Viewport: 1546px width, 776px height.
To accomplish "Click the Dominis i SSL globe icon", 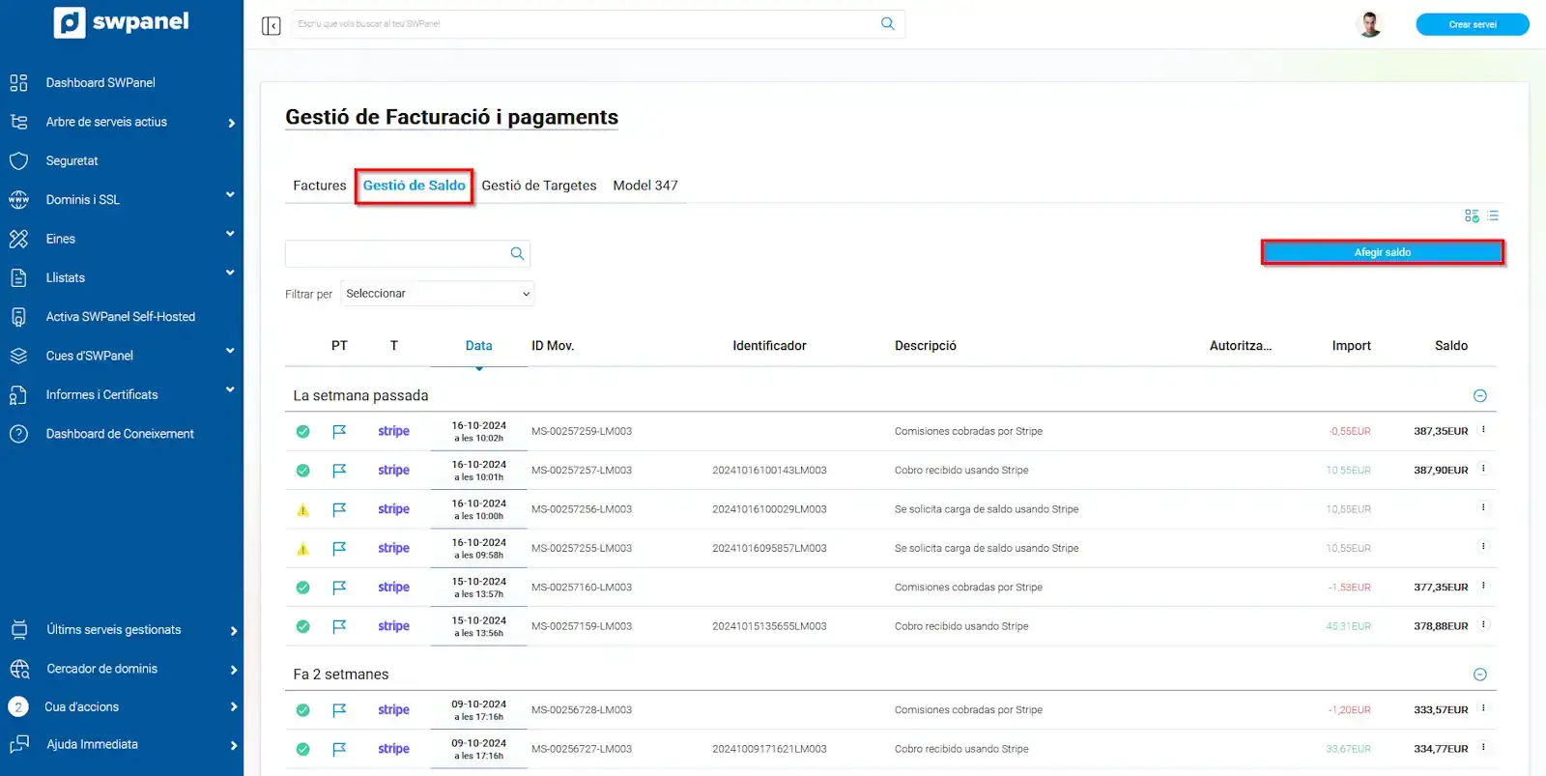I will [18, 200].
